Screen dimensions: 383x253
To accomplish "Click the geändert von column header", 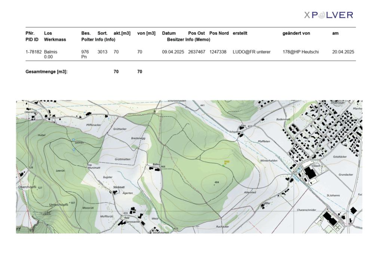I will click(296, 33).
